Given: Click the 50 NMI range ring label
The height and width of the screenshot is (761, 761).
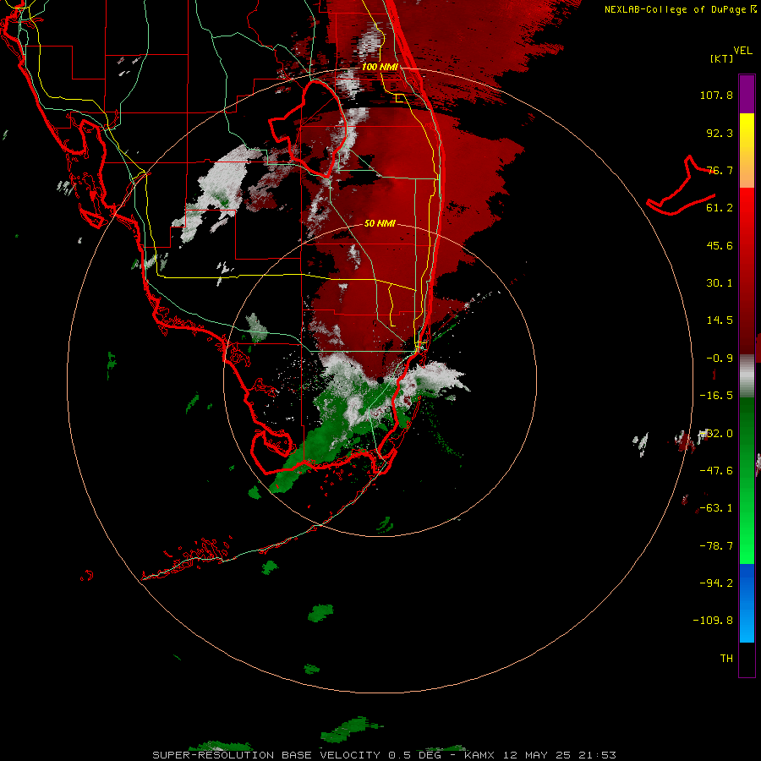Looking at the screenshot, I should (380, 224).
